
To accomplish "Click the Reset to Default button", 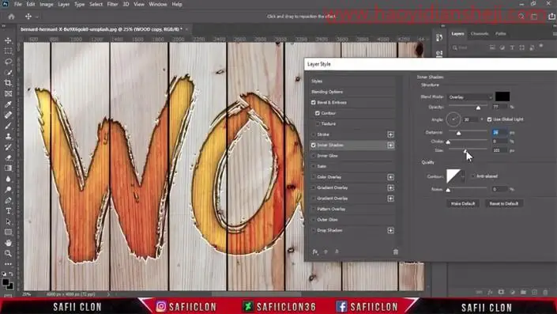I will [504, 203].
